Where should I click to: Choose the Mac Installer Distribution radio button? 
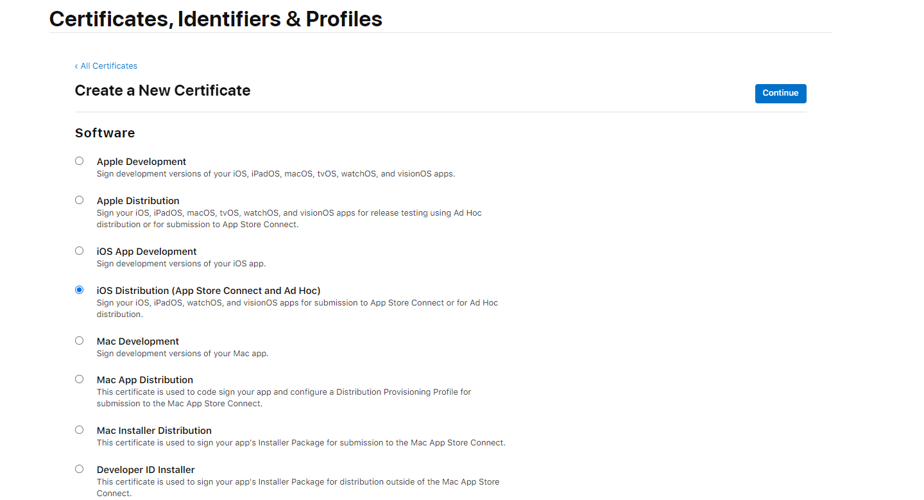click(80, 430)
